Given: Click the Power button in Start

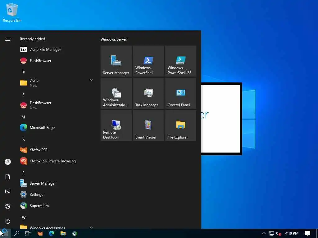Looking at the screenshot, I should click(x=8, y=221).
